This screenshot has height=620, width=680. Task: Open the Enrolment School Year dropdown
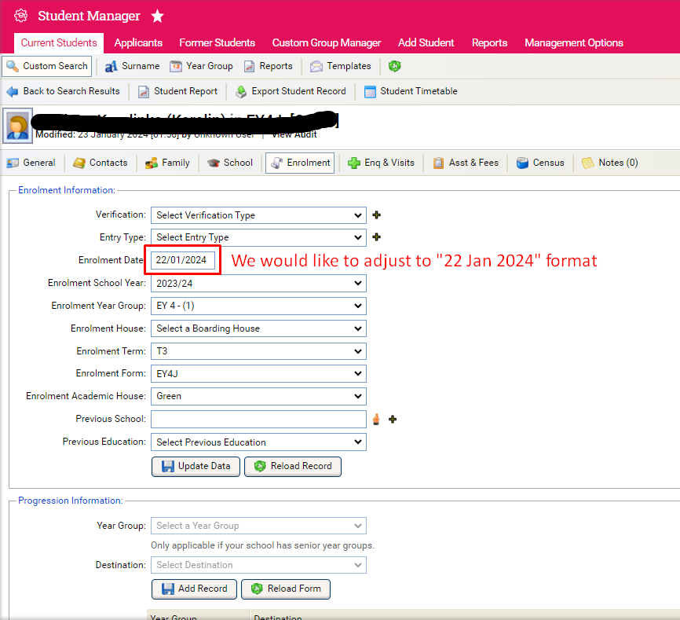[x=258, y=283]
